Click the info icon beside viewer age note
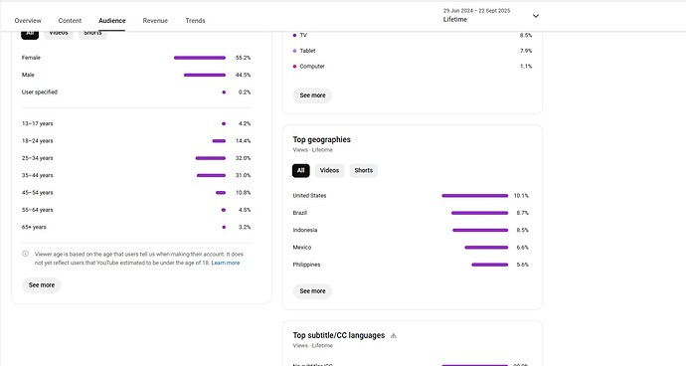Image resolution: width=686 pixels, height=366 pixels. pos(26,254)
